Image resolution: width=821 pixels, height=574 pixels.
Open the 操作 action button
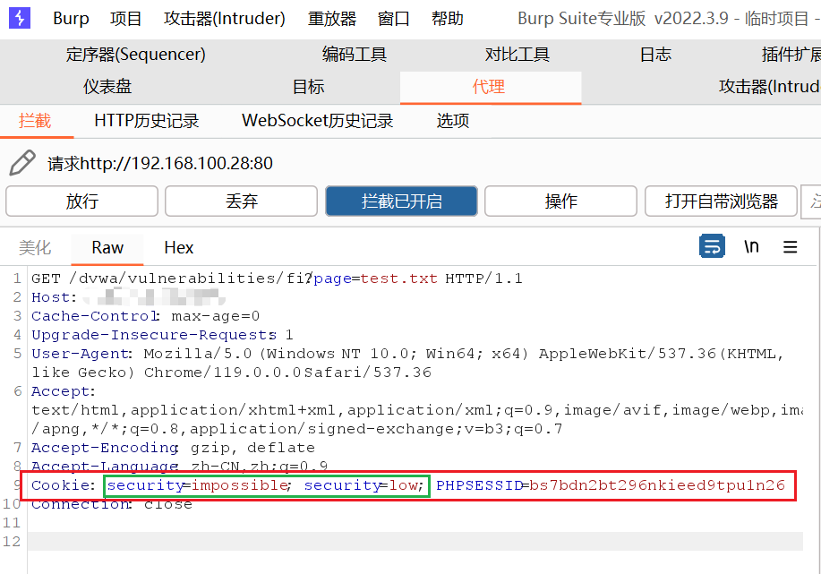(560, 201)
